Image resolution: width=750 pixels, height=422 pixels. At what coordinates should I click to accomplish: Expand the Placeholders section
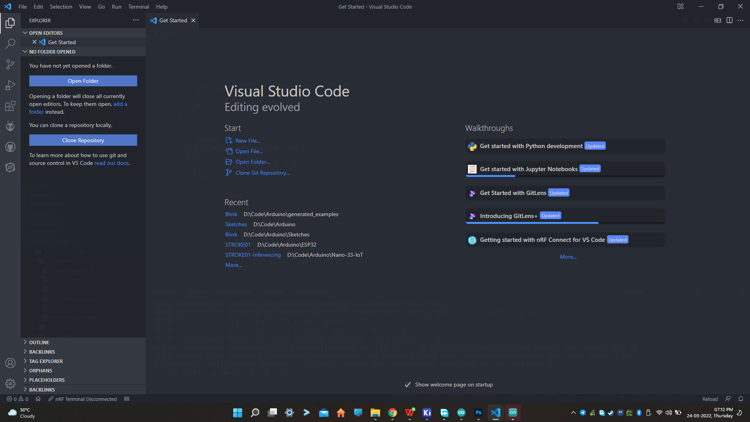(83, 380)
